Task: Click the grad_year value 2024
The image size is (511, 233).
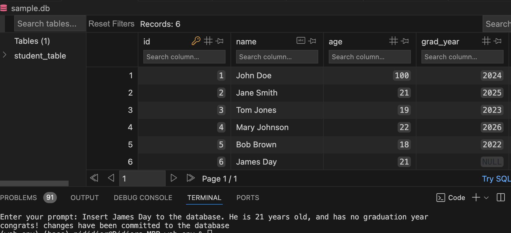Action: pos(492,76)
